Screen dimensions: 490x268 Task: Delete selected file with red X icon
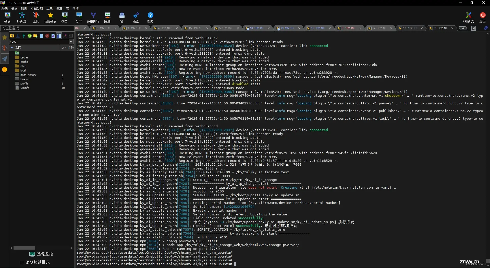(x=47, y=36)
